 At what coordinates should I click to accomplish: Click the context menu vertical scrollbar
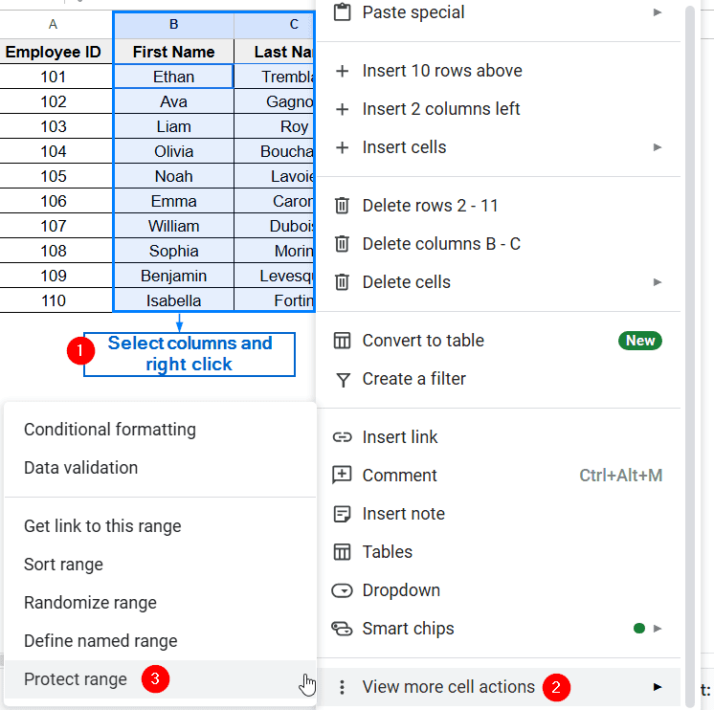(690, 355)
